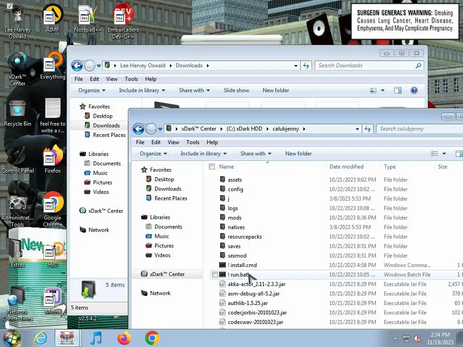463x347 pixels.
Task: Open Motrix desktop shortcut
Action: pyautogui.click(x=52, y=301)
